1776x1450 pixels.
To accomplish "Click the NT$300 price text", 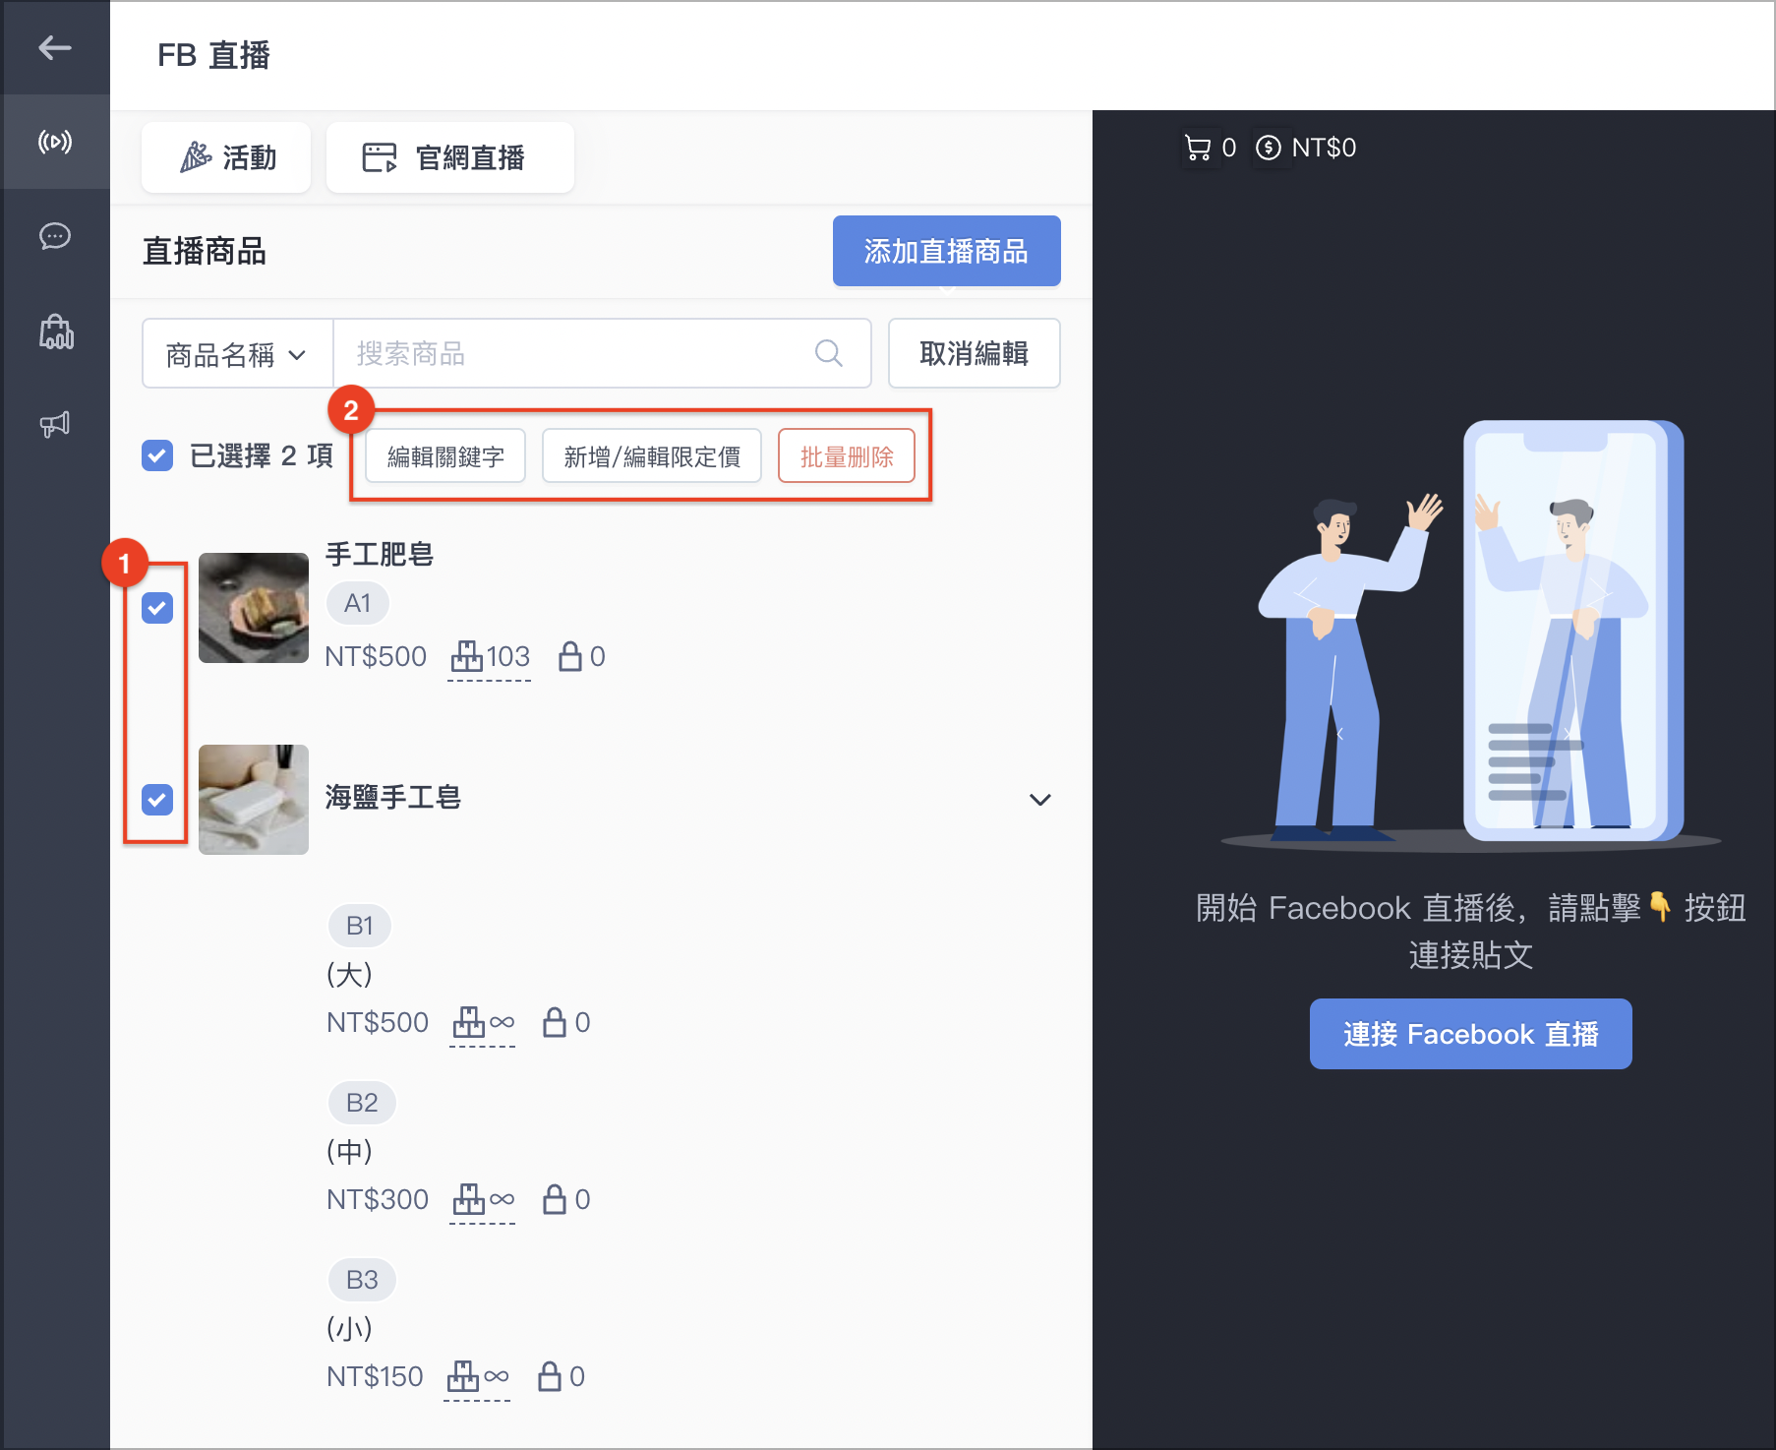I will tap(378, 1199).
